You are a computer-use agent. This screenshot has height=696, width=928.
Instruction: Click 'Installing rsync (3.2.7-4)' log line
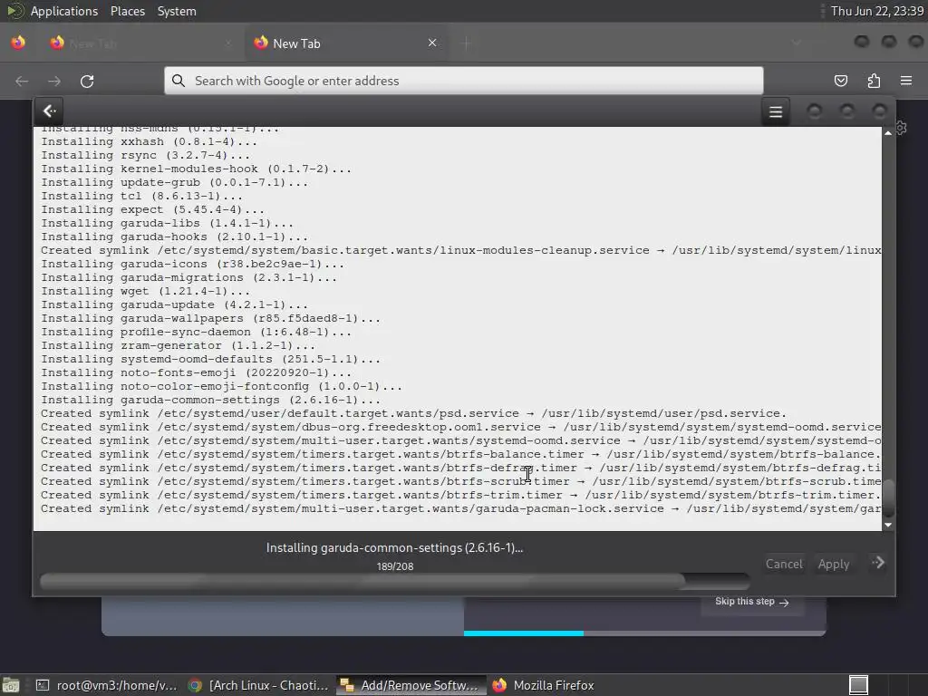(x=145, y=155)
